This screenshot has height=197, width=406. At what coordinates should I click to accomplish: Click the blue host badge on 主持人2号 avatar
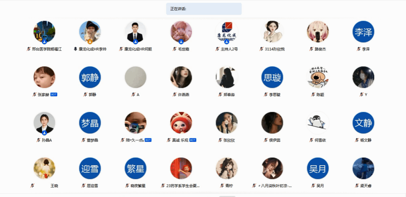pos(227,42)
